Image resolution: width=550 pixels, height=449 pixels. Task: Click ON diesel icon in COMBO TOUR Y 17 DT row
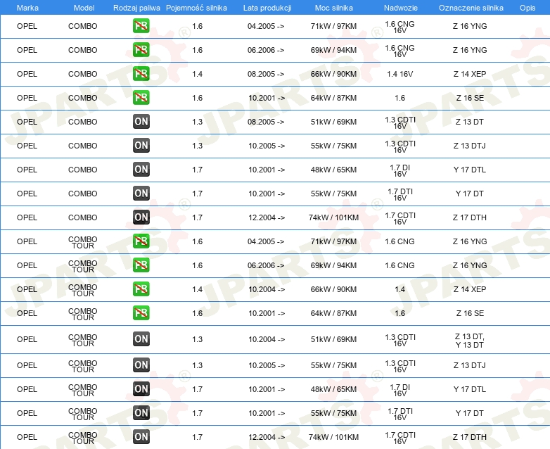141,413
